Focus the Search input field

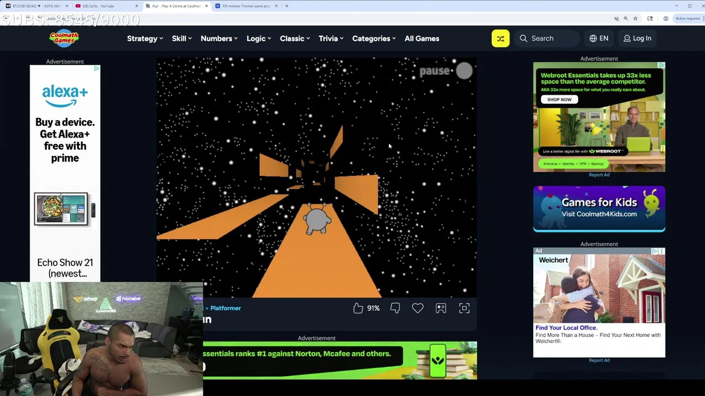click(547, 38)
